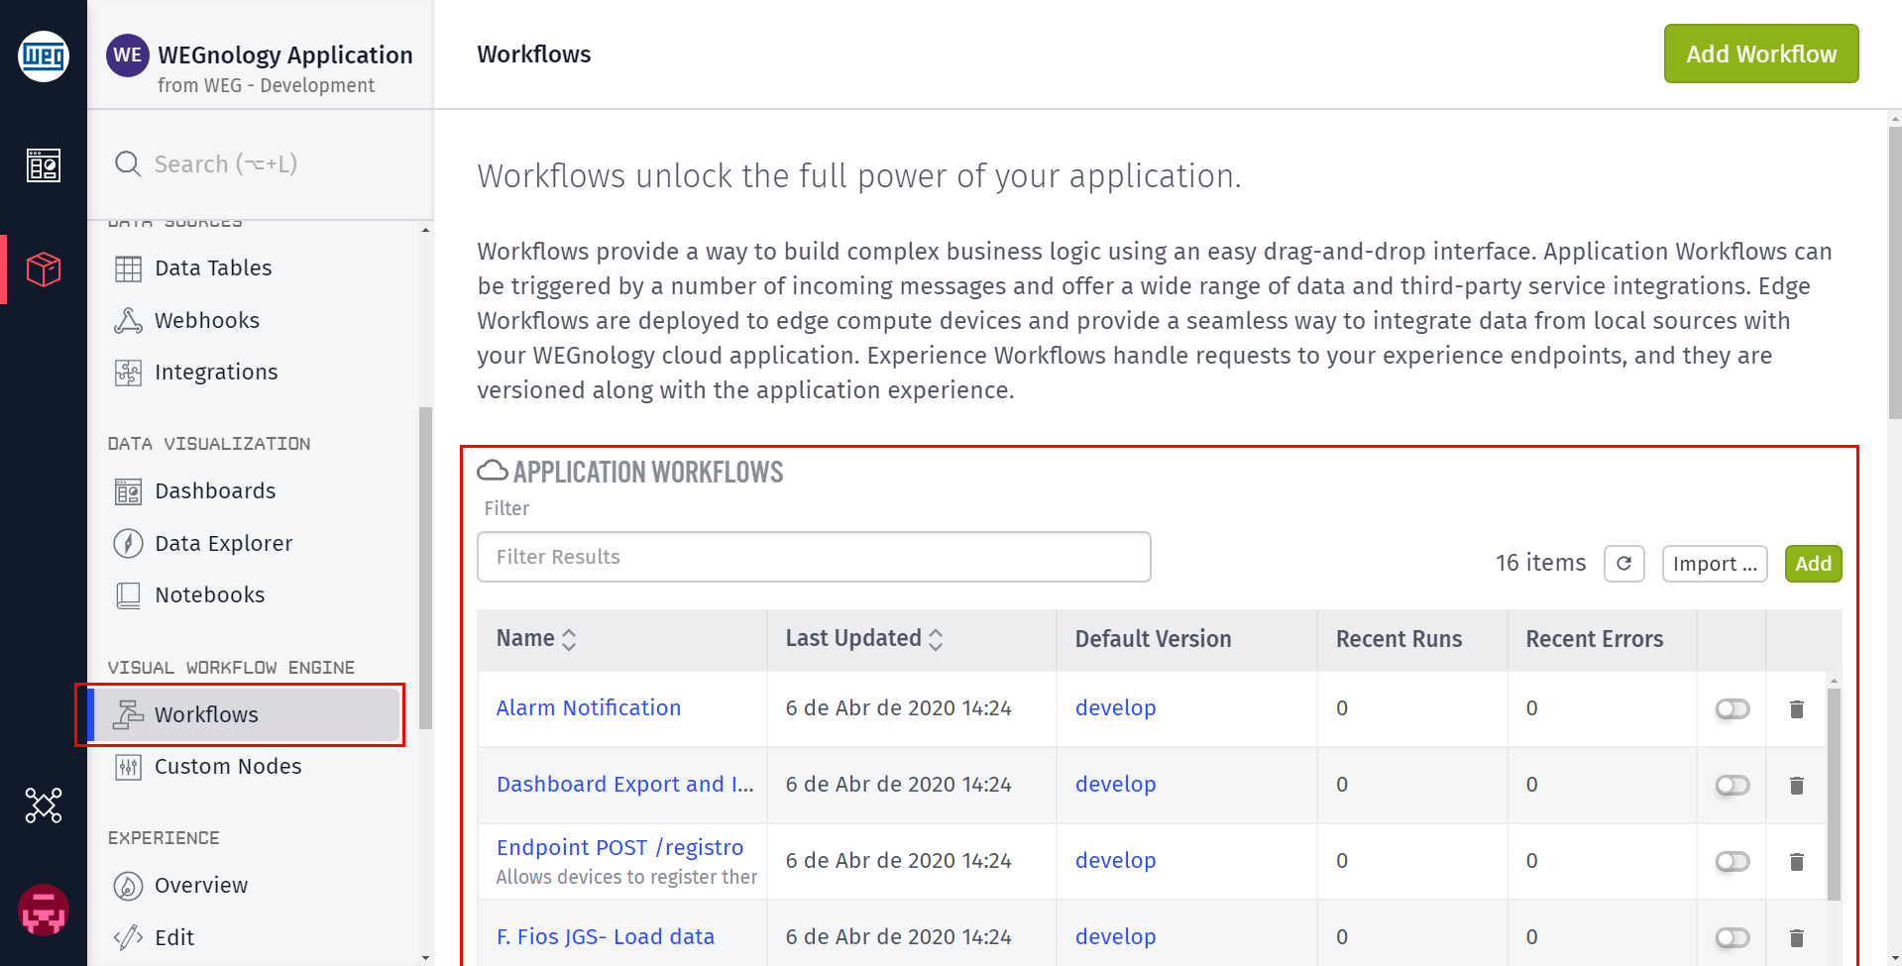Click the WE application badge
The height and width of the screenshot is (966, 1902).
(x=128, y=55)
